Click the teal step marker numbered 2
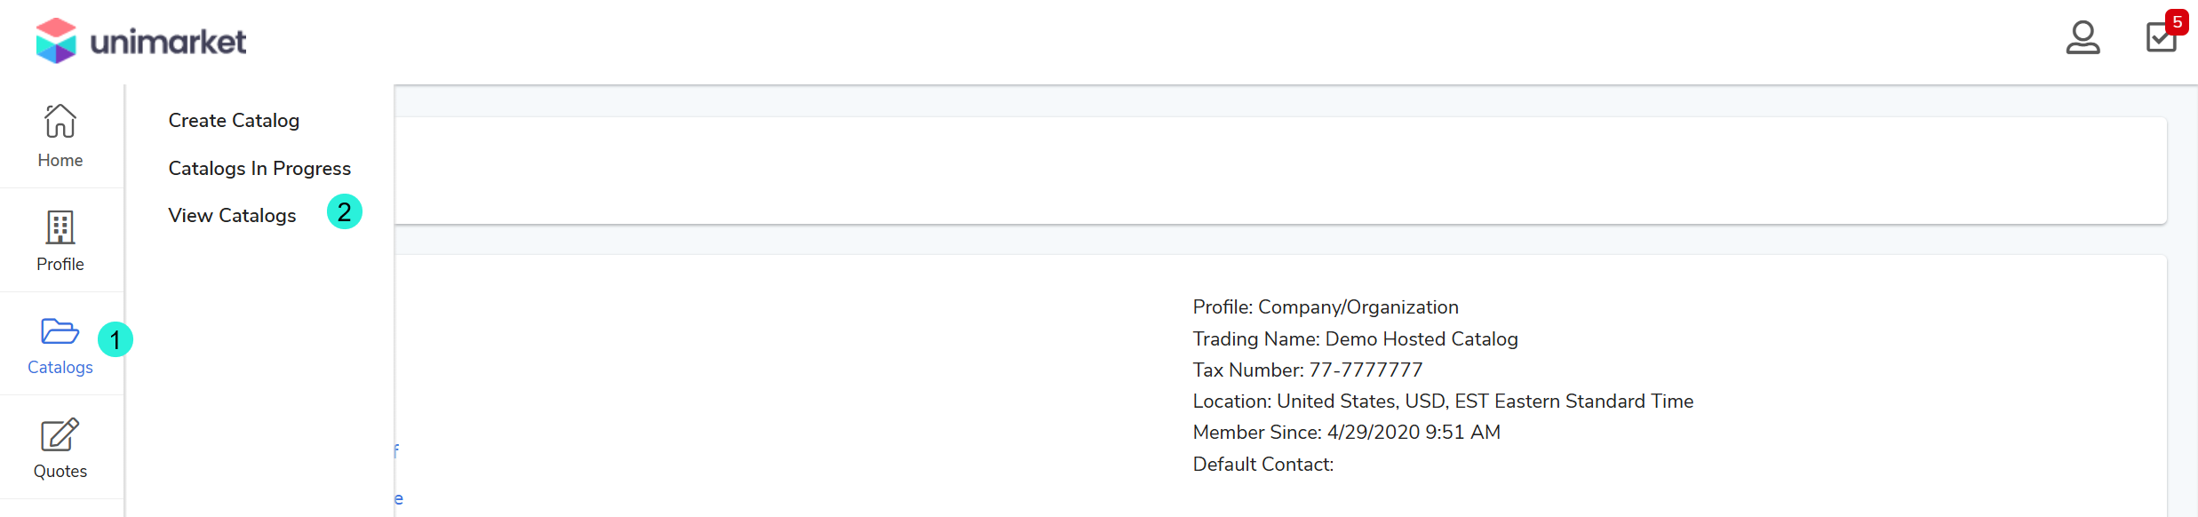Viewport: 2198px width, 517px height. (x=345, y=212)
